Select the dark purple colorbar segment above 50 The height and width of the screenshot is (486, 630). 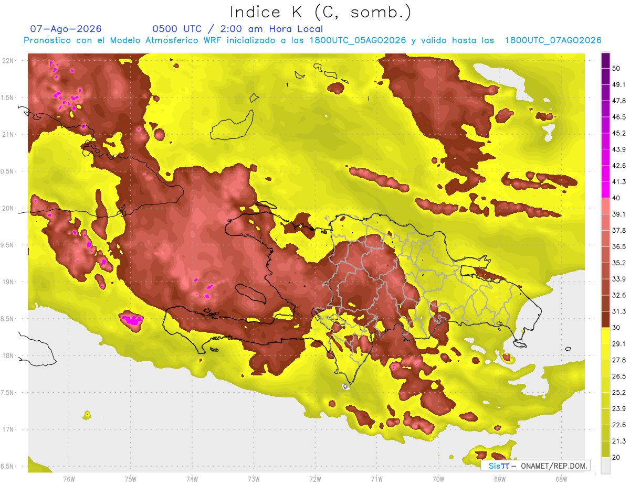605,60
